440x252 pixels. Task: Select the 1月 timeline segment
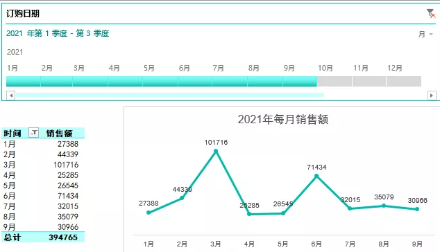click(x=24, y=81)
